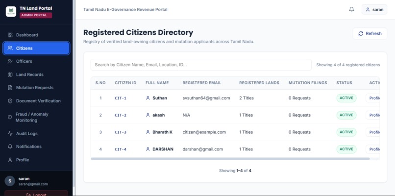The height and width of the screenshot is (196, 395).
Task: Click the CIT-2 citizen ID
Action: point(121,115)
